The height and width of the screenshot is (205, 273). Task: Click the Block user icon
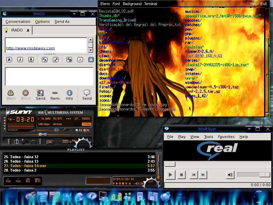26,95
